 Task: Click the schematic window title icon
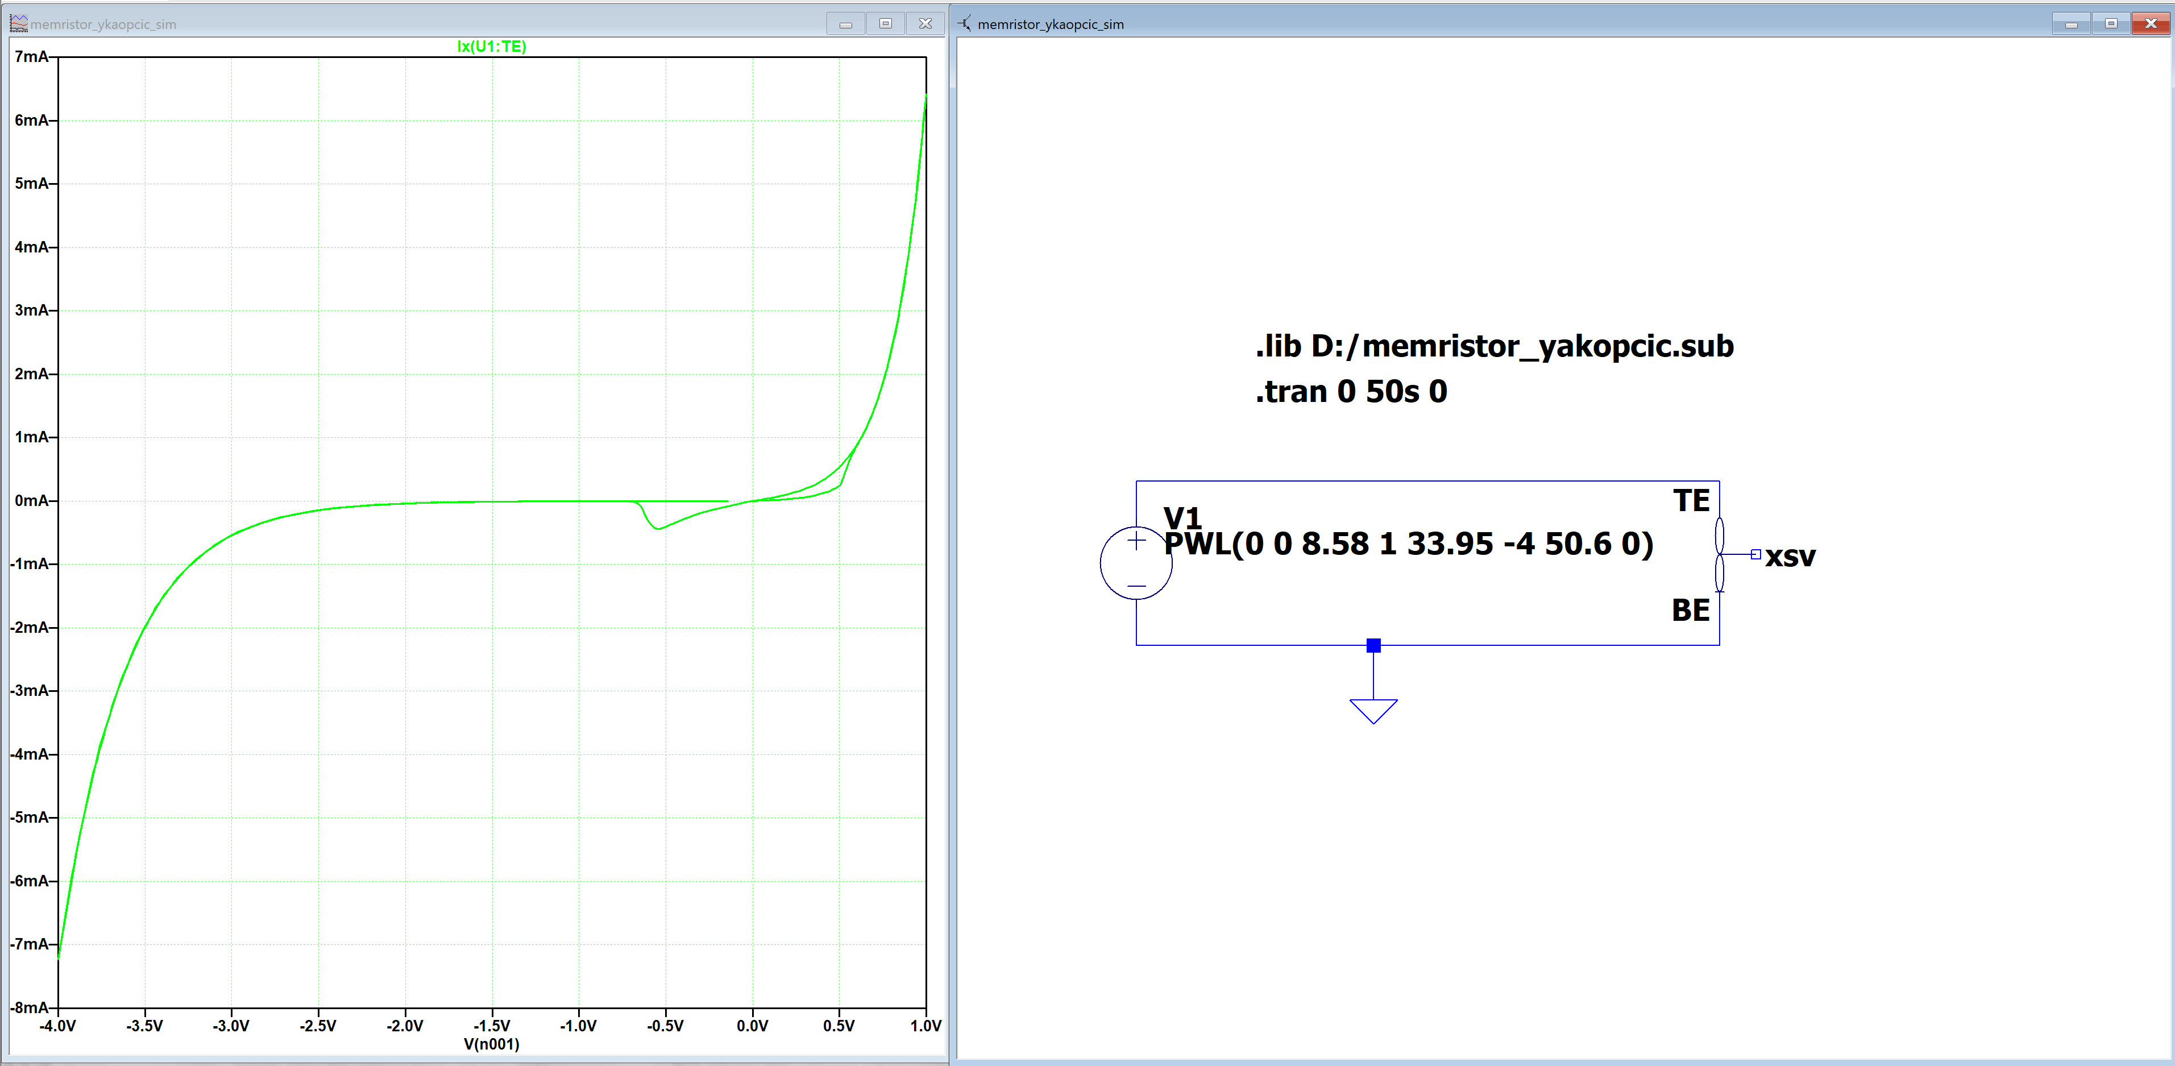tap(964, 24)
